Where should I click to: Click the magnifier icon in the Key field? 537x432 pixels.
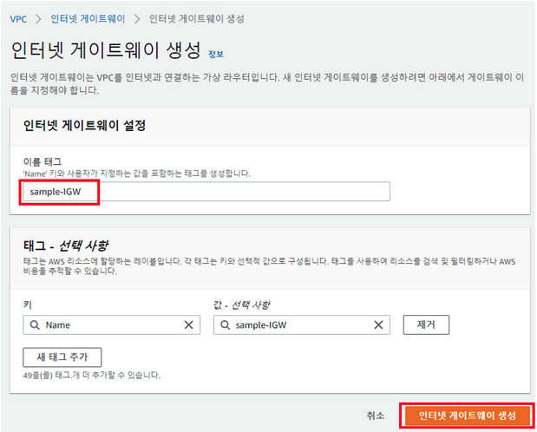(36, 325)
